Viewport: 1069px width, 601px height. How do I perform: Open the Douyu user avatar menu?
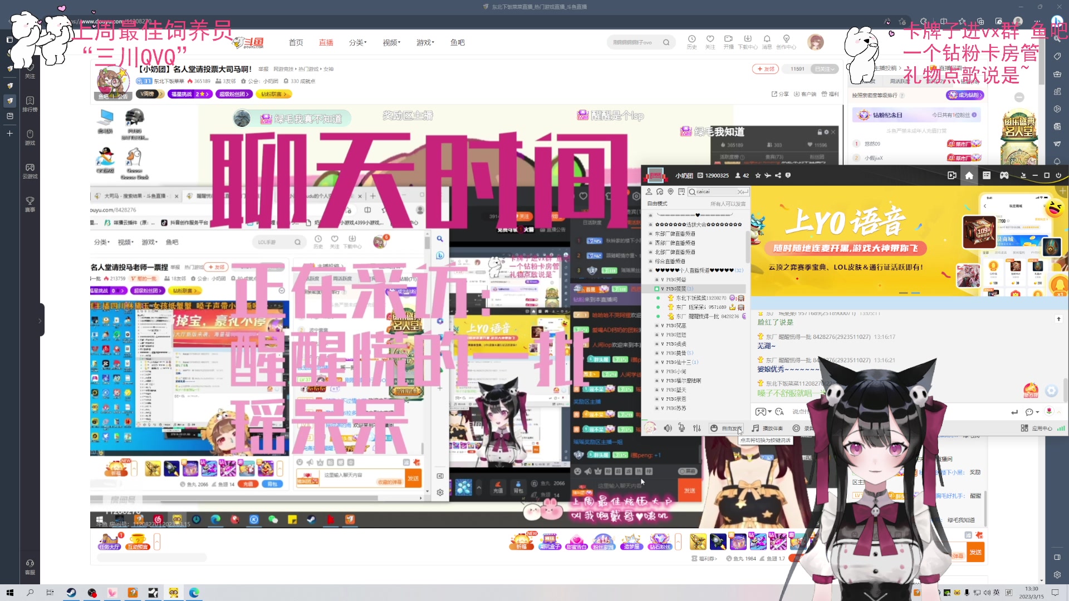[x=816, y=42]
